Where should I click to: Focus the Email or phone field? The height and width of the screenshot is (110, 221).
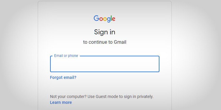pos(105,64)
